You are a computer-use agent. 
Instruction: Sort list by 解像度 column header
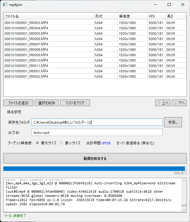tap(132, 16)
